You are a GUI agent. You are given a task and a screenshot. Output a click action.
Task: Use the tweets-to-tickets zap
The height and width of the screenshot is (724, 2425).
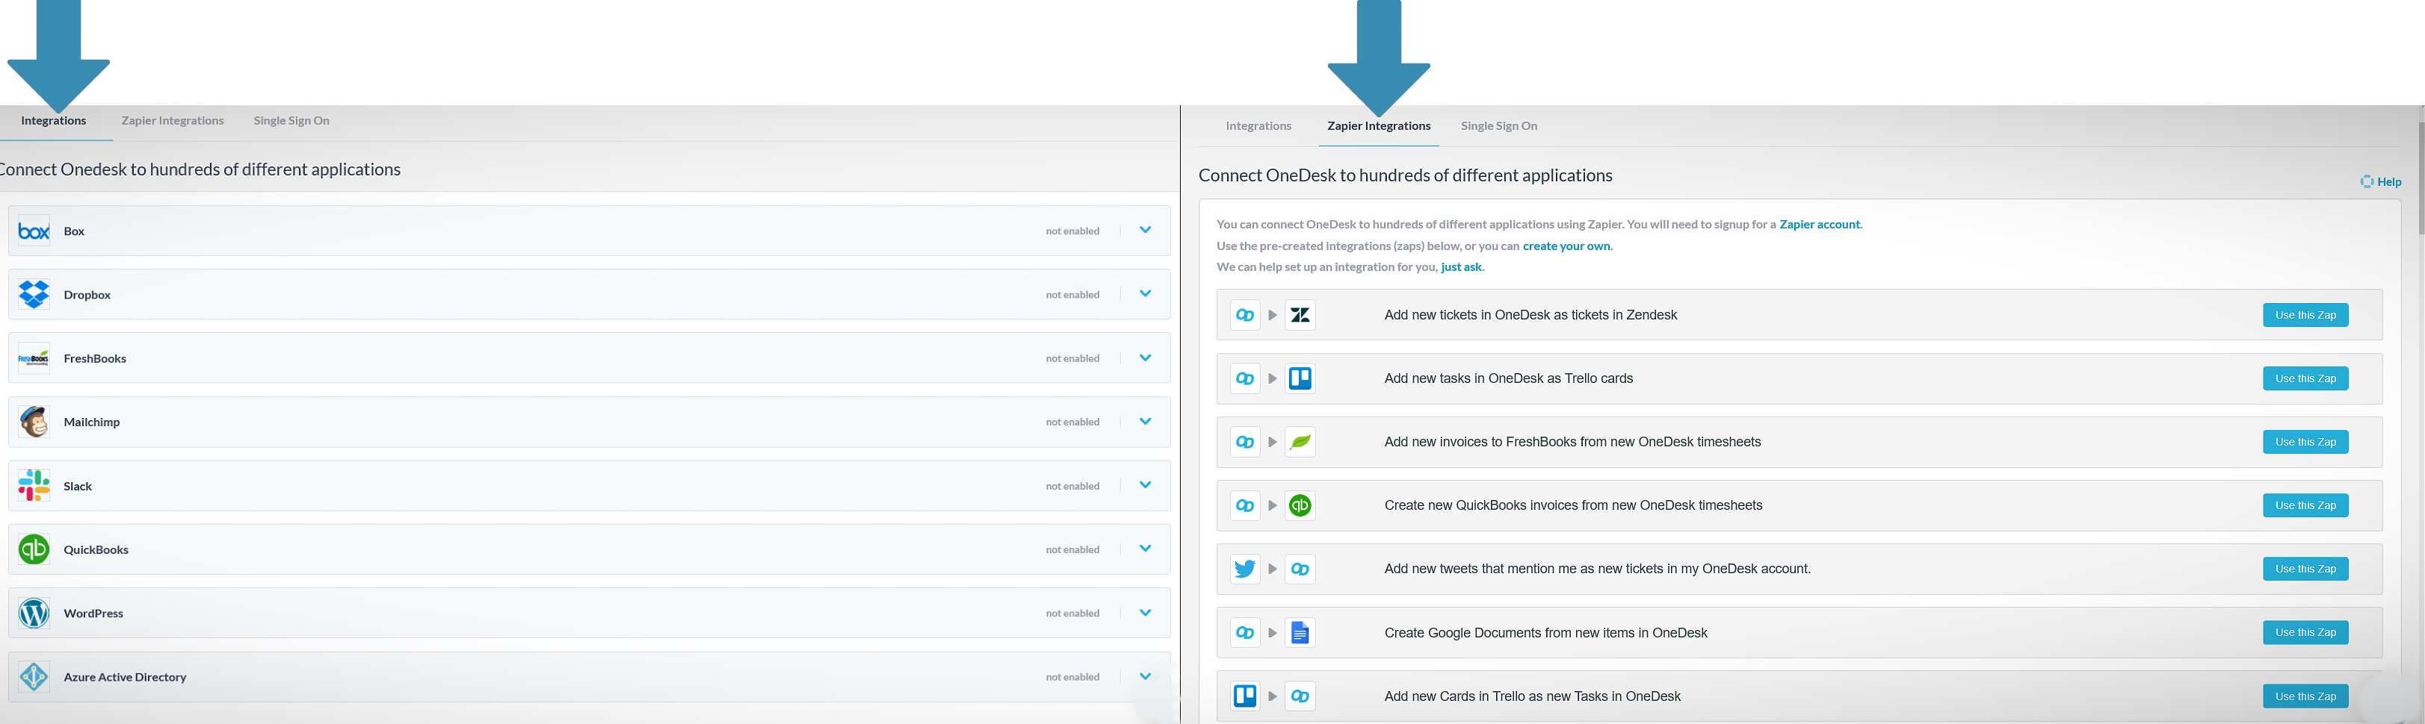coord(2305,569)
